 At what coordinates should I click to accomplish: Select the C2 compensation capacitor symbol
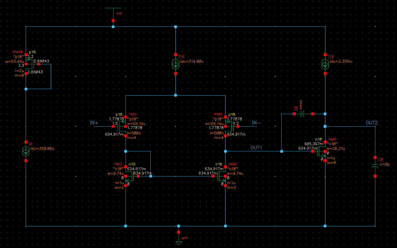click(x=303, y=114)
